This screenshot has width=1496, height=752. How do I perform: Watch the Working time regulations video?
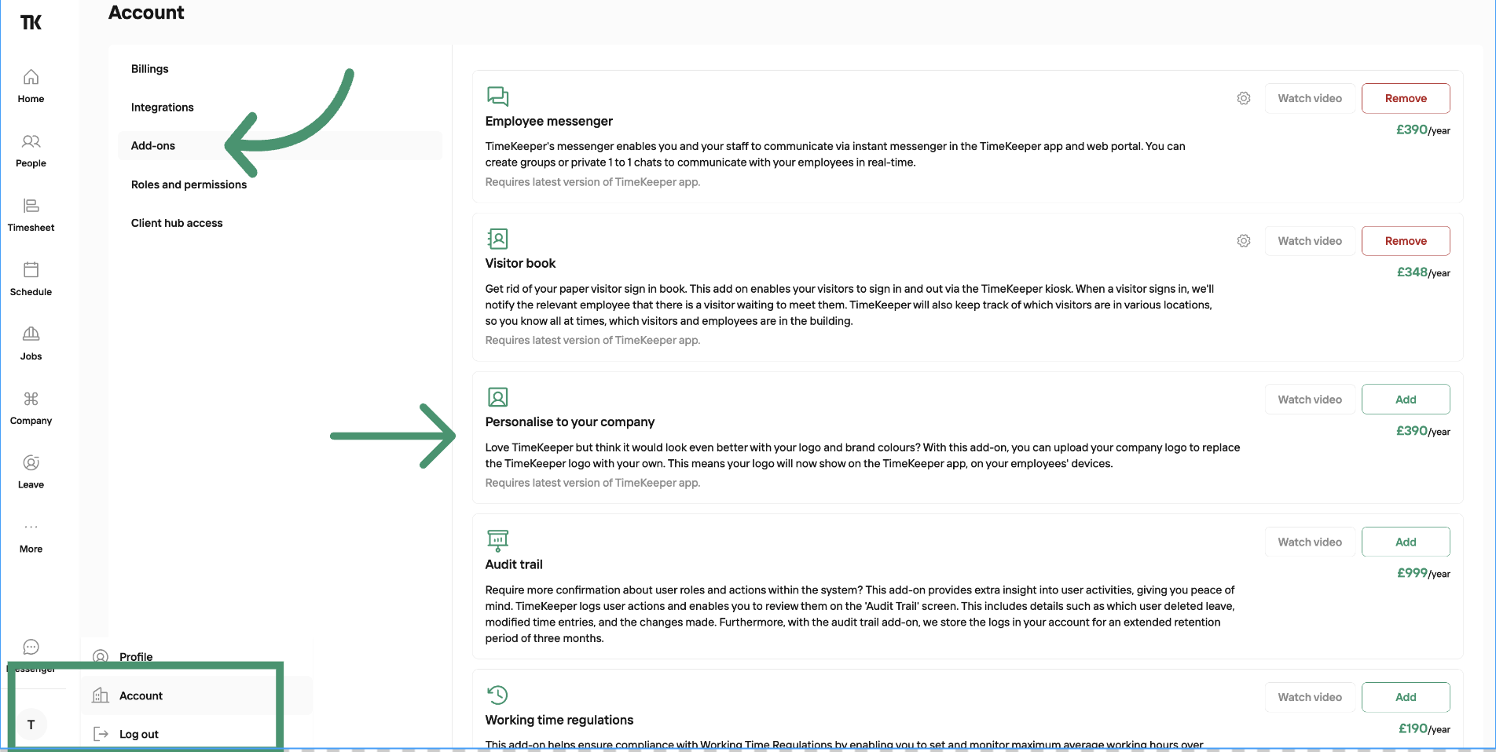coord(1310,697)
